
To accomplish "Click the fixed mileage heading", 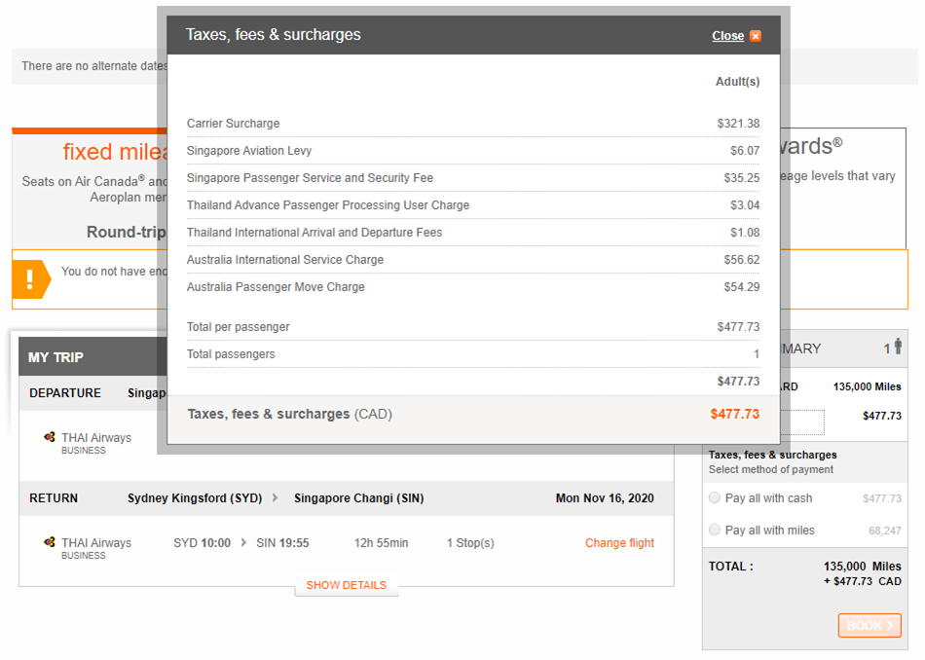I will (x=115, y=152).
